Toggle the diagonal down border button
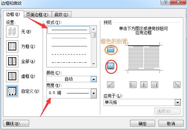 [177, 85]
